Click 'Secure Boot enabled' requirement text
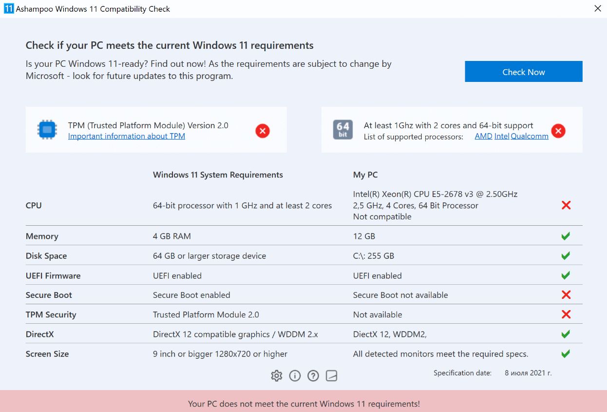This screenshot has height=412, width=607. 191,295
